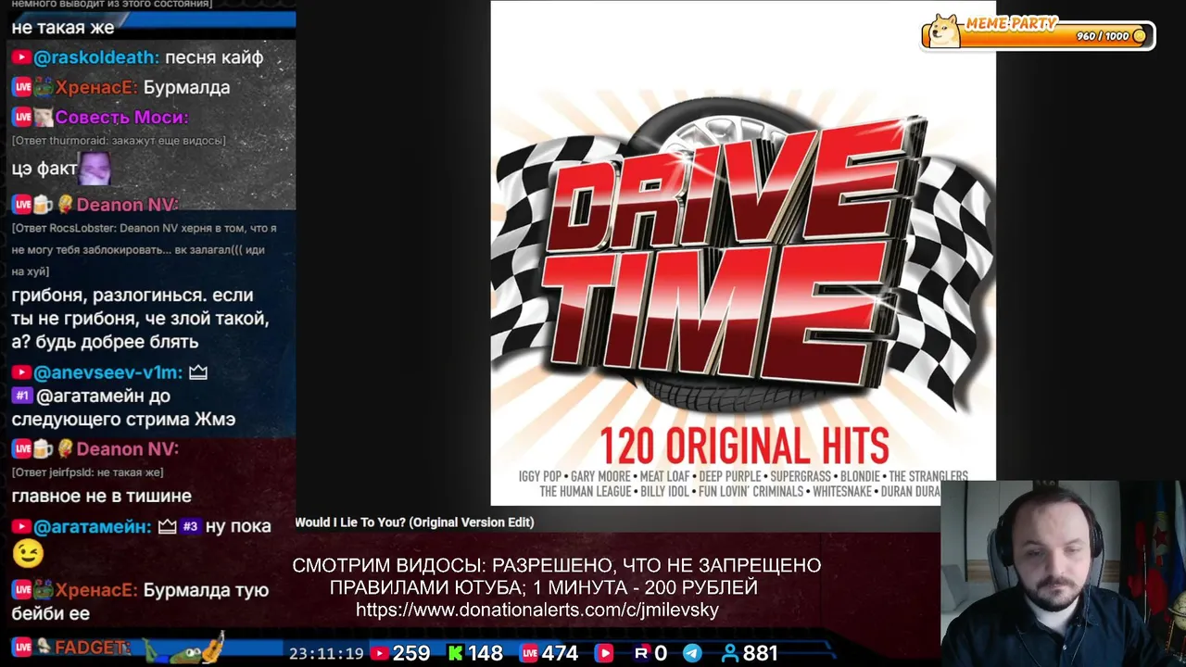Click the cat avatar beside Совесть Моси
The image size is (1186, 667).
44,117
